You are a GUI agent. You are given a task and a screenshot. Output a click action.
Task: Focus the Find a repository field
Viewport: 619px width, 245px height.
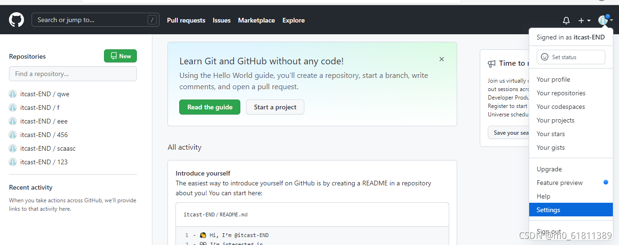click(73, 74)
